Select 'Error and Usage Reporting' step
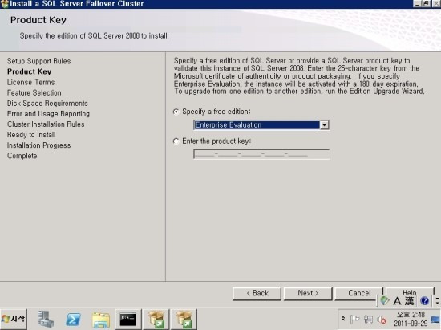This screenshot has height=330, width=441. [x=48, y=114]
